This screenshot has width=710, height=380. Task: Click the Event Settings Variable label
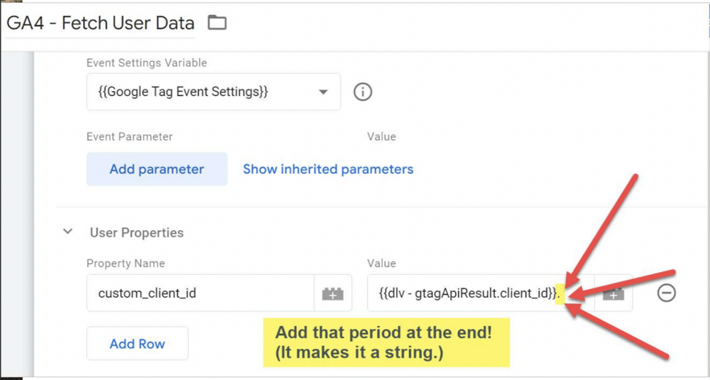146,63
